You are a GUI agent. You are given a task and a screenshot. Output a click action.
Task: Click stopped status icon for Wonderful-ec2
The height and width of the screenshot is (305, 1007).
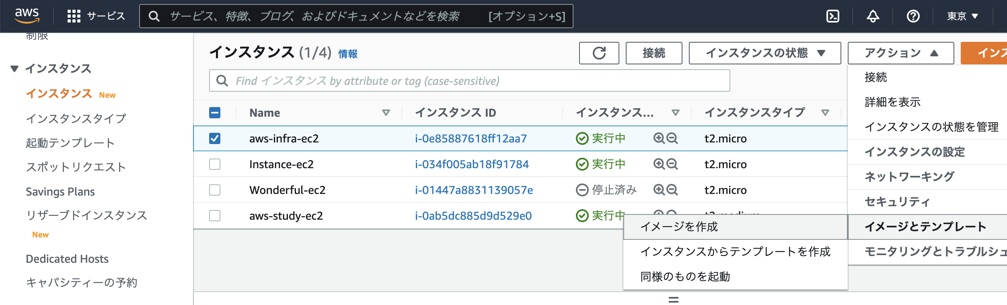pyautogui.click(x=582, y=190)
